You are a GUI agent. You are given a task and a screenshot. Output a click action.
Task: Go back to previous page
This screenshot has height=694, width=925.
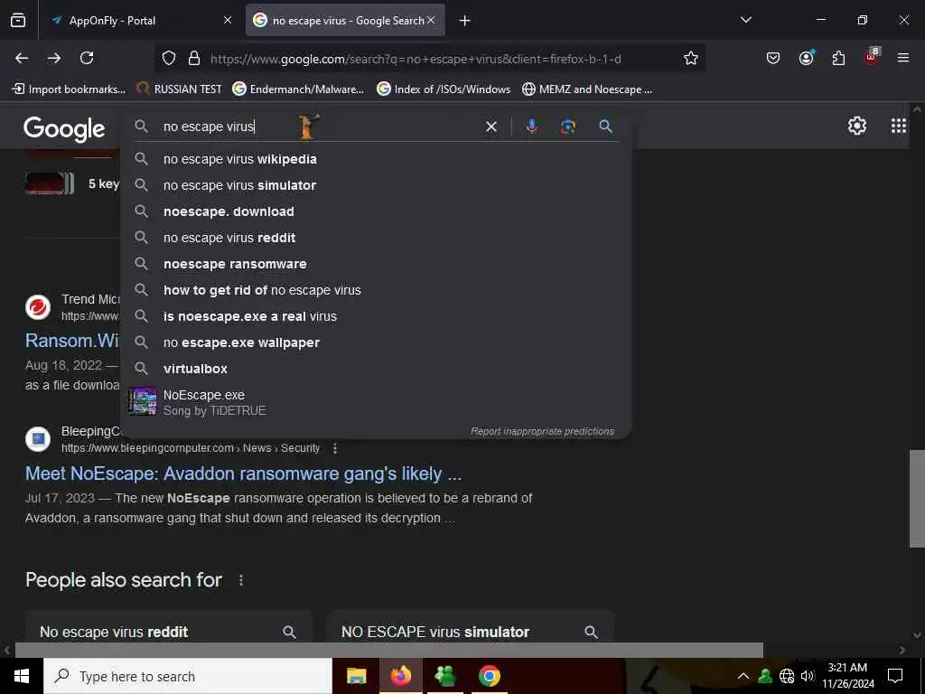click(x=22, y=58)
